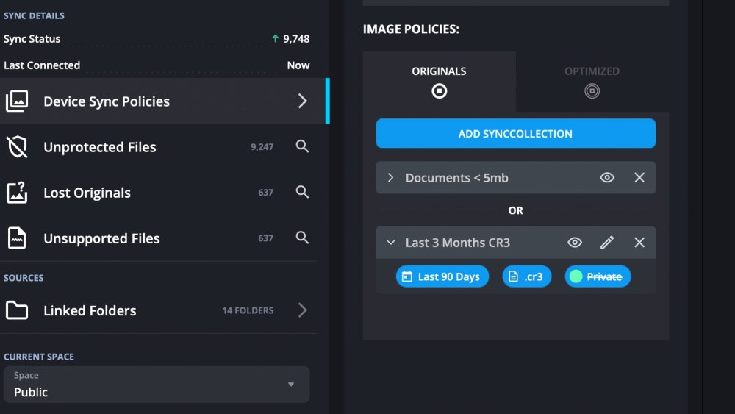This screenshot has height=414, width=735.
Task: Click the green Private space chip
Action: [x=598, y=276]
